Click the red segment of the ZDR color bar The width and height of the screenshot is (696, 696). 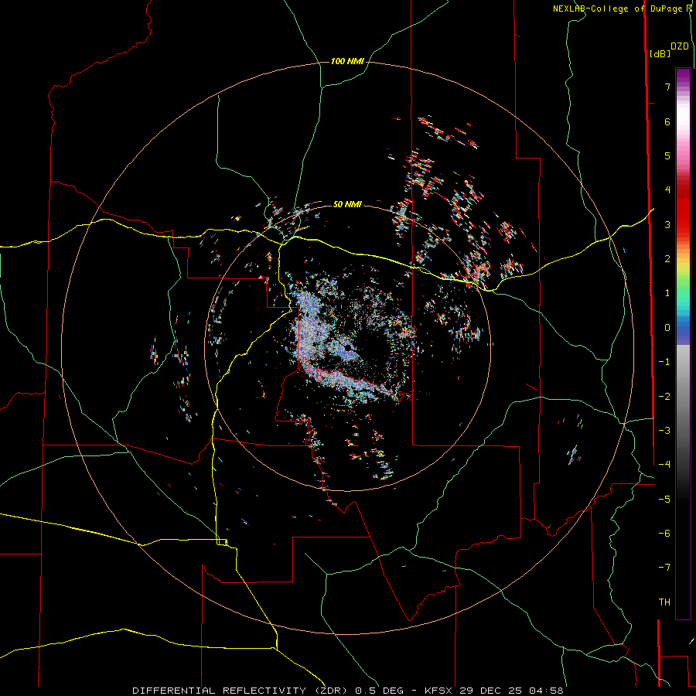tap(683, 209)
